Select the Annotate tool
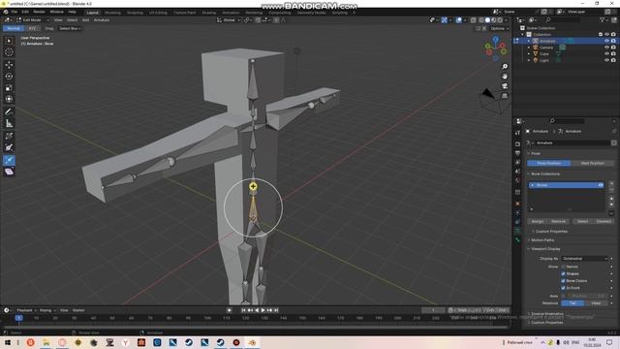 (9, 112)
